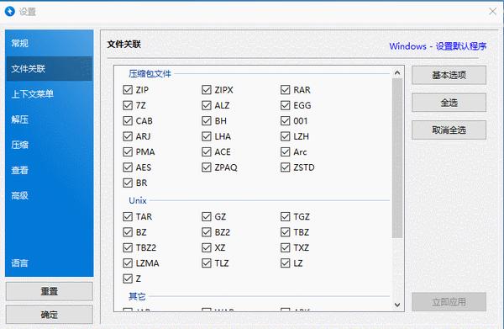Close the settings dialog window
The height and width of the screenshot is (329, 504).
pos(492,12)
